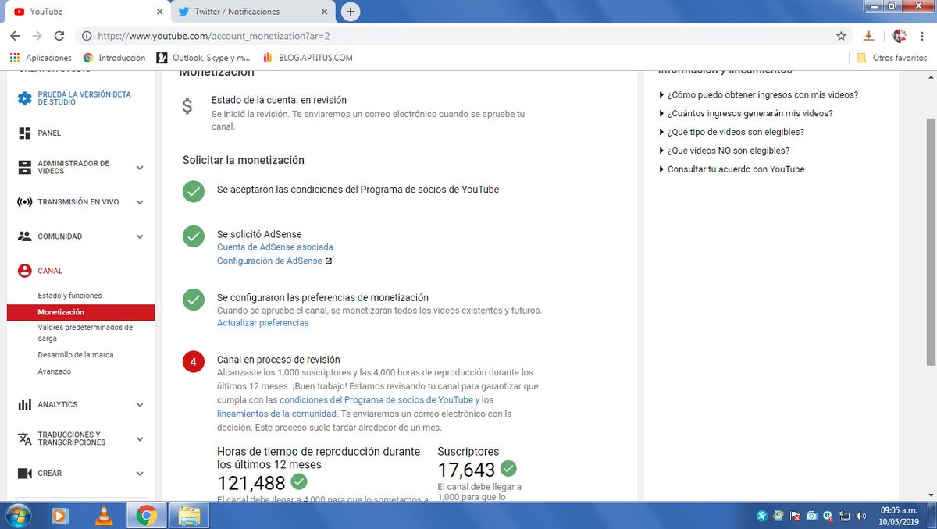
Task: Expand ¿Cómo puedo obtener ingresos con mis videos?
Action: pos(759,94)
